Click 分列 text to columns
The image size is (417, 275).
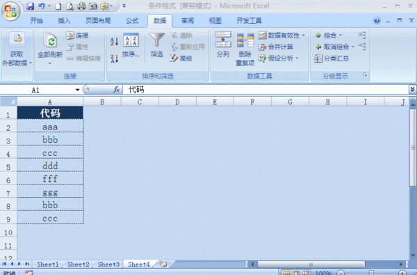(x=223, y=45)
